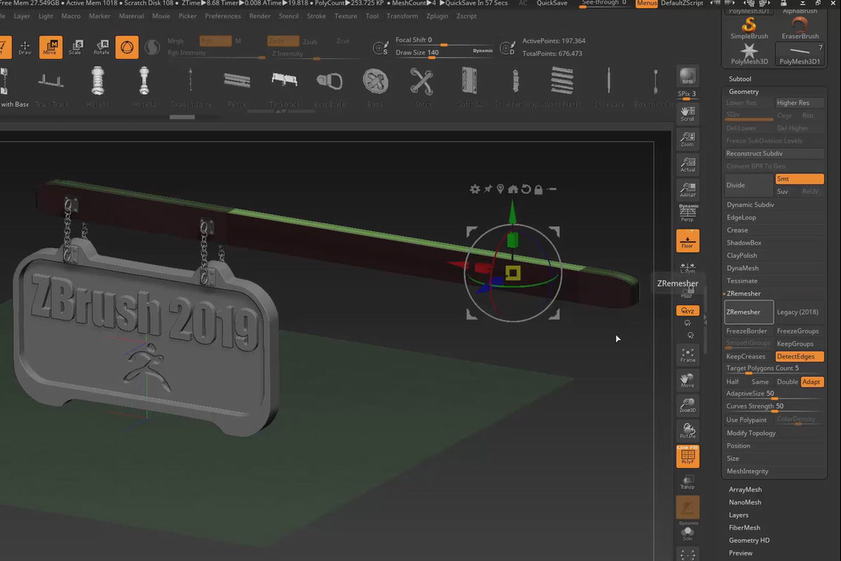Screen dimensions: 841x561
Task: Run the ZRemesher button
Action: click(x=748, y=312)
